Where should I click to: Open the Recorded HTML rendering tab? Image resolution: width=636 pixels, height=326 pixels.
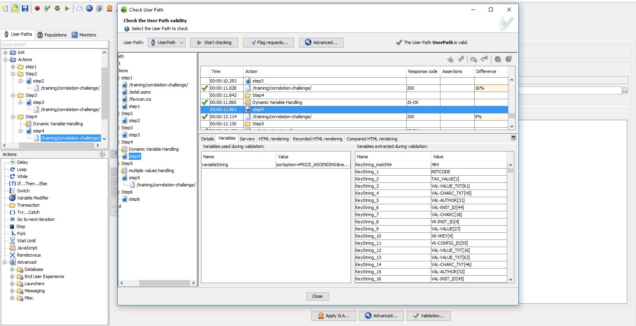(317, 139)
